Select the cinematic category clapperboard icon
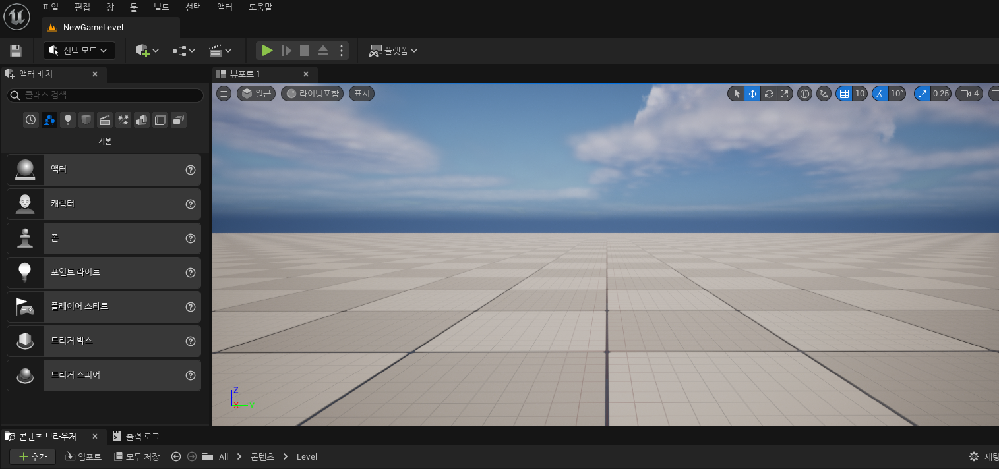 click(x=105, y=120)
